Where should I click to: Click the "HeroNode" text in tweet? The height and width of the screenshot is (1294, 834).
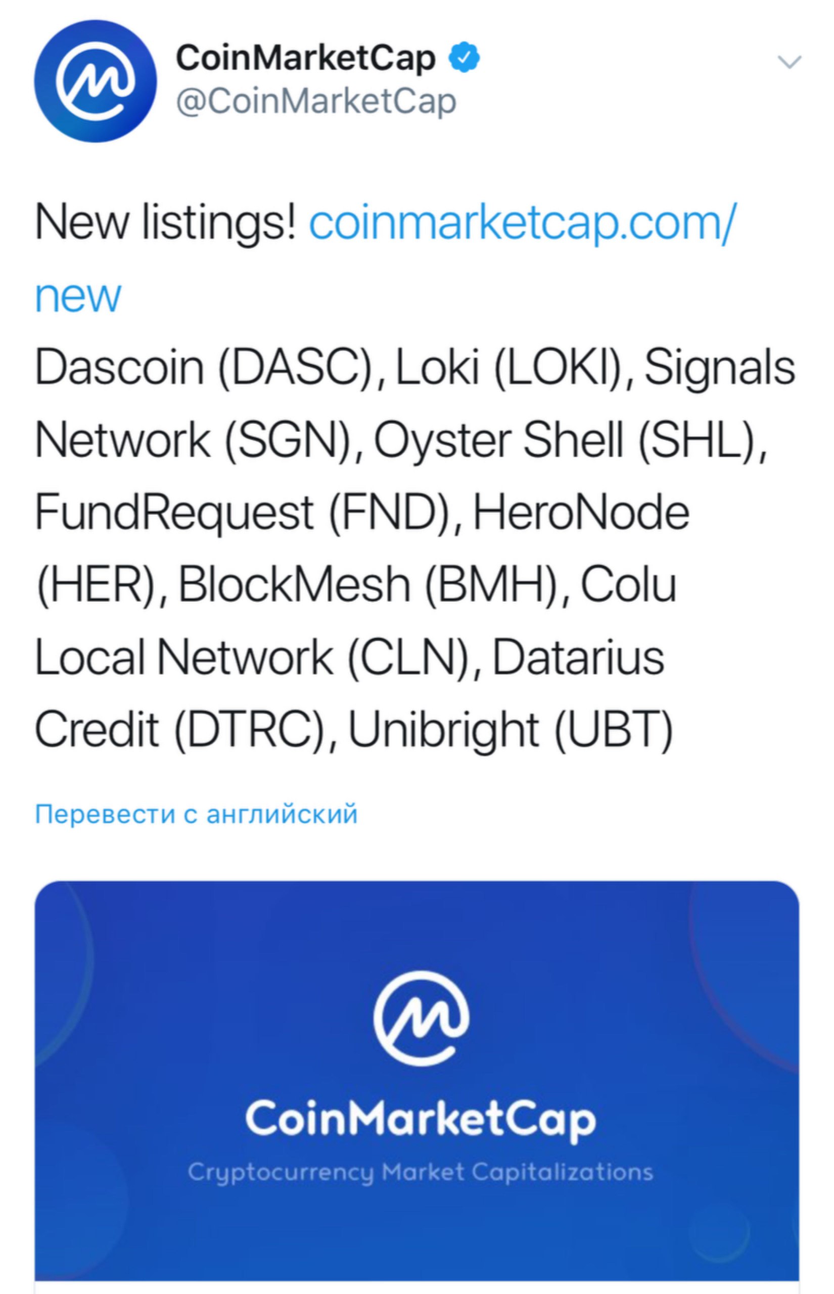pyautogui.click(x=581, y=513)
